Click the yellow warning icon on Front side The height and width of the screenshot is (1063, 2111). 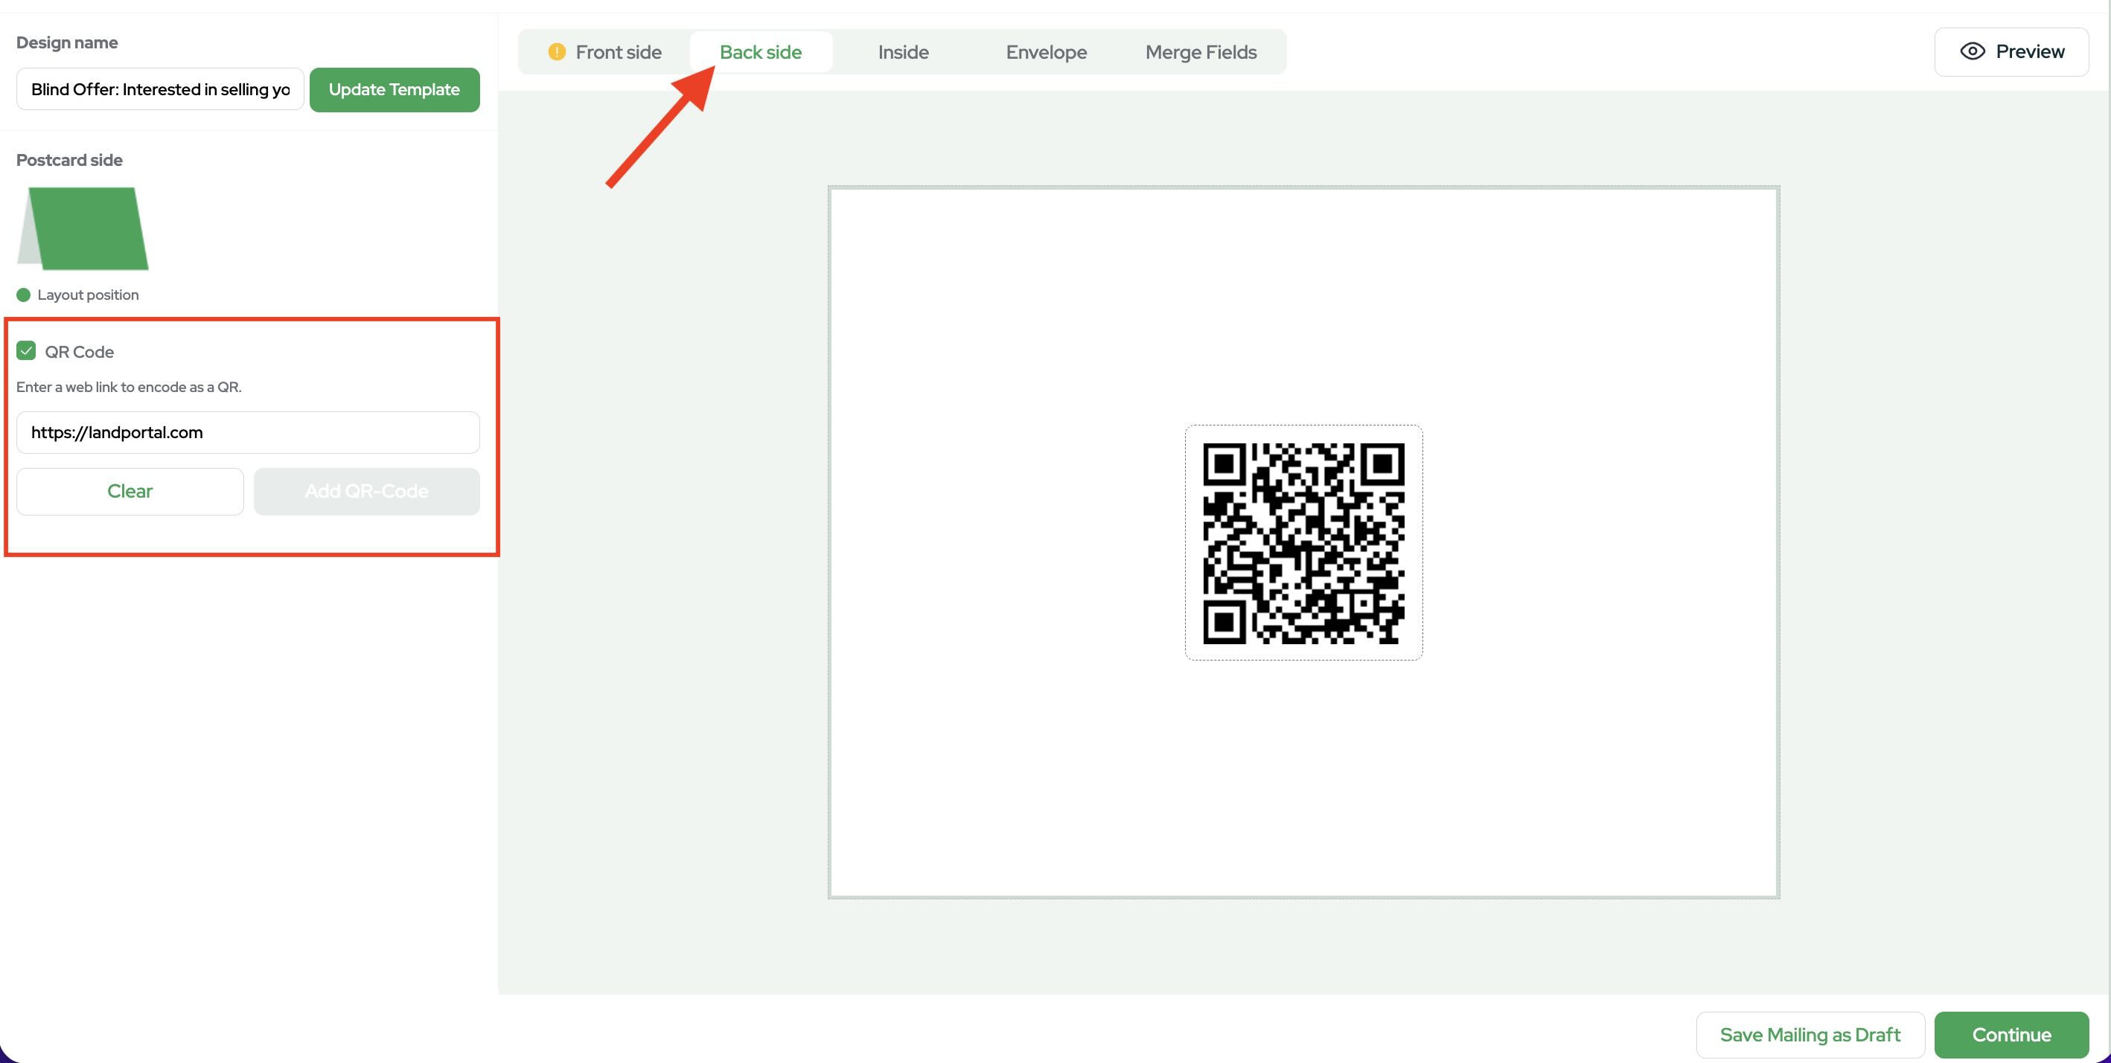557,51
